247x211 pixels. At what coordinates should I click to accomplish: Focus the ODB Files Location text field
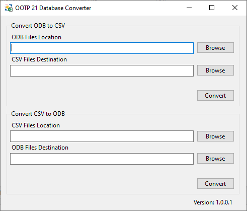[102, 48]
